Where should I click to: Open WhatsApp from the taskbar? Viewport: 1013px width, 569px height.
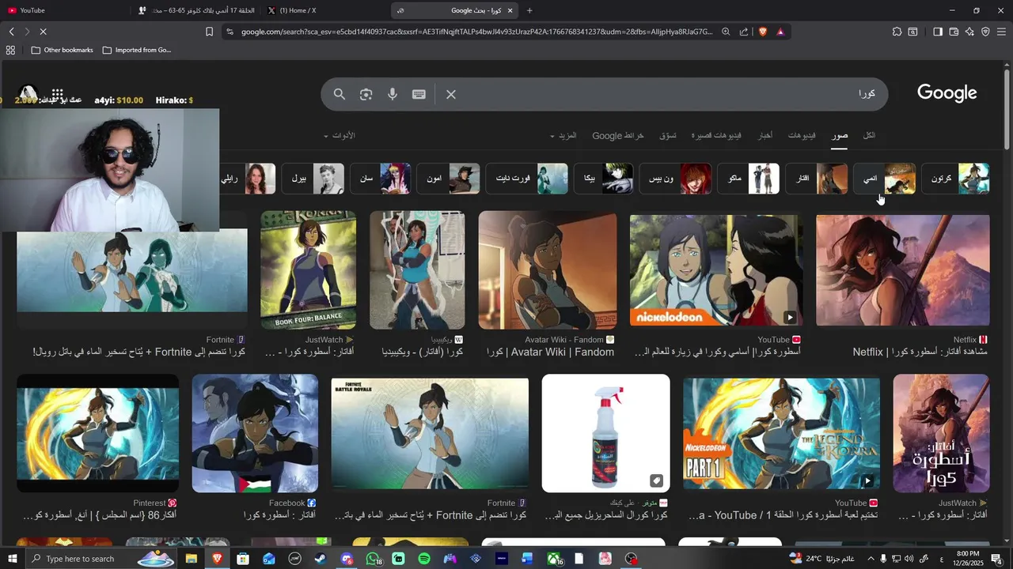click(x=372, y=559)
